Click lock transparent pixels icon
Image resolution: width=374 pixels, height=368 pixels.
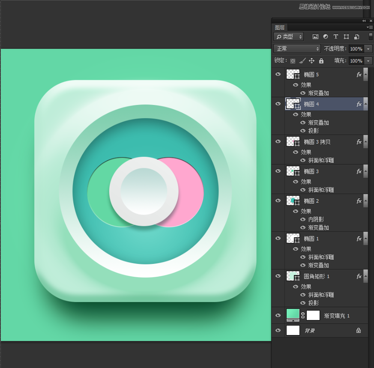pyautogui.click(x=293, y=61)
